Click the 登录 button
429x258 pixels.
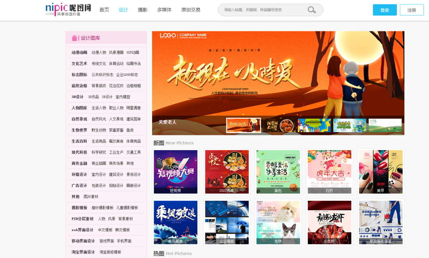pos(385,10)
